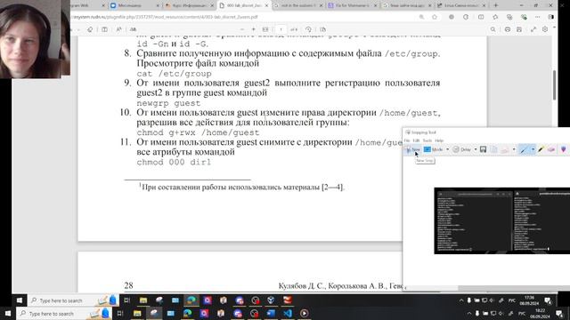570x320 pixels.
Task: Select the Pen tool in Snipping Tool
Action: (524, 149)
